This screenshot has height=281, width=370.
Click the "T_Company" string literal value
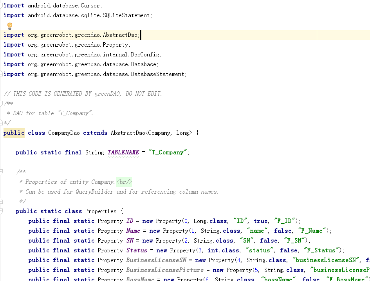point(168,152)
